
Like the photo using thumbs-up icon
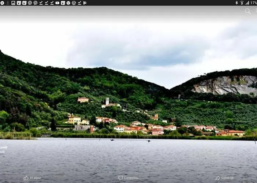pyautogui.click(x=26, y=178)
